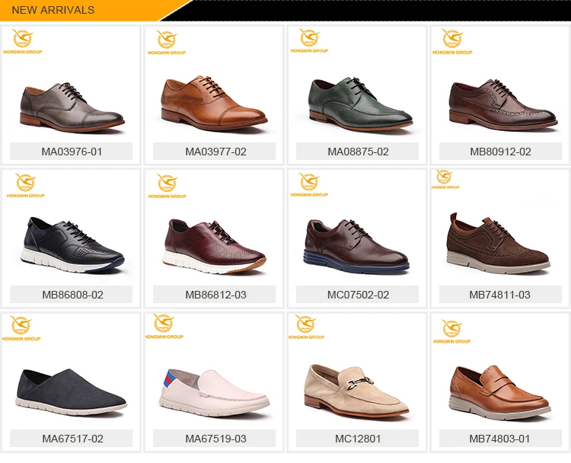Open the brown MB80912-02 brogue shoe image
The height and width of the screenshot is (463, 571).
click(x=502, y=105)
